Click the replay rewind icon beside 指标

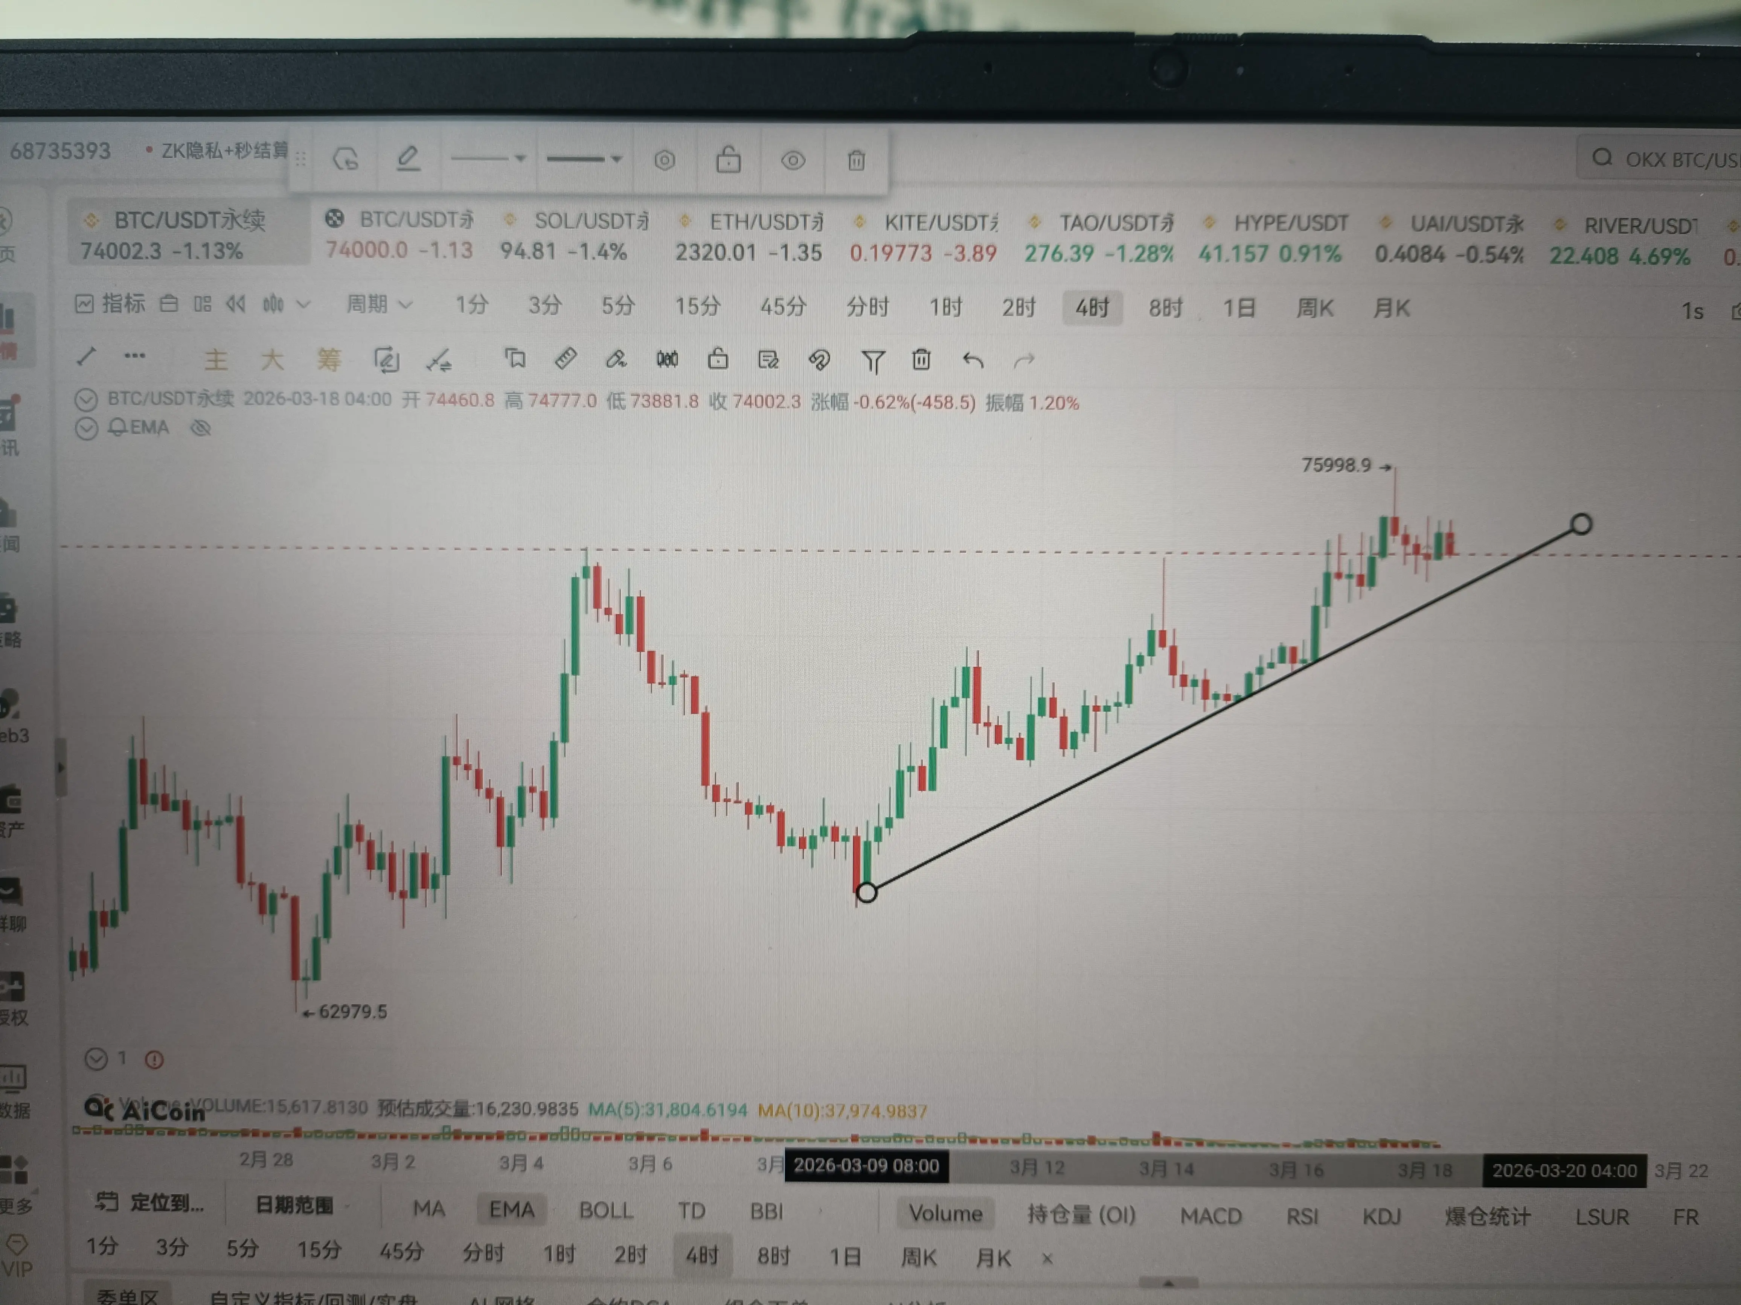[235, 304]
